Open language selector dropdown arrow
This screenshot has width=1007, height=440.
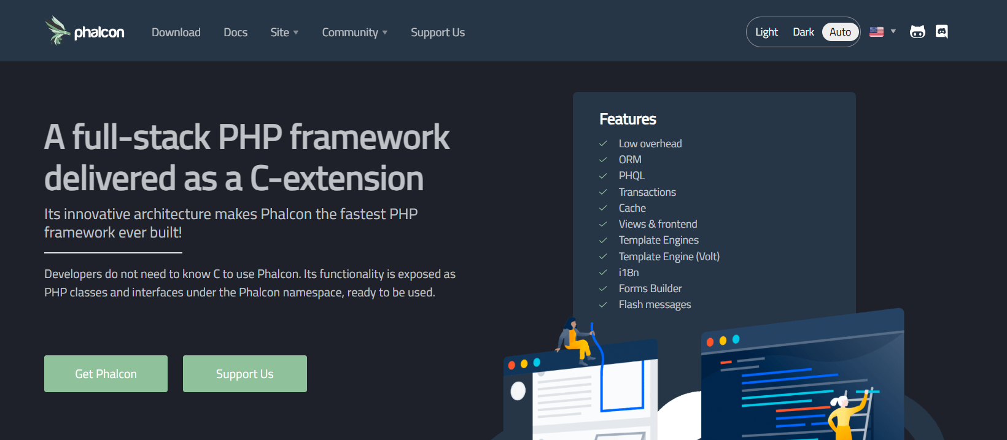click(x=893, y=31)
